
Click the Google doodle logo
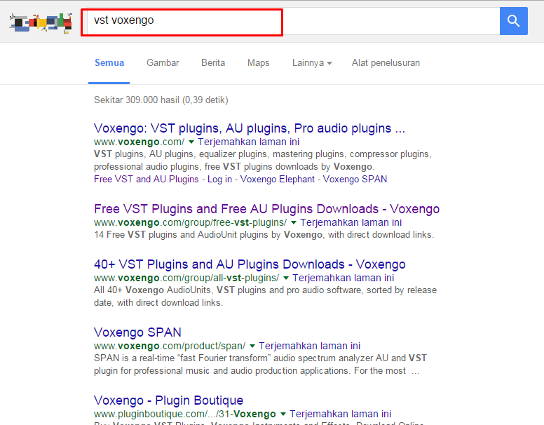41,22
